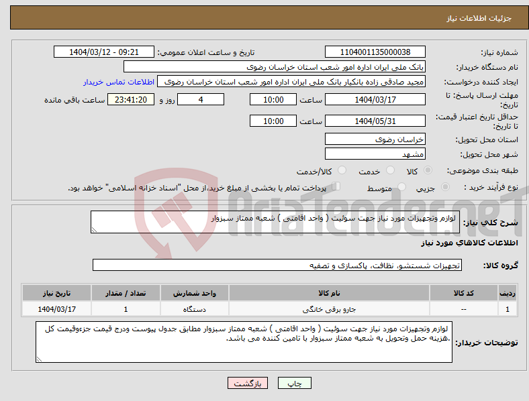Screen dimensions: 529x401
Task: Click request creator name field
Action: [x=291, y=82]
